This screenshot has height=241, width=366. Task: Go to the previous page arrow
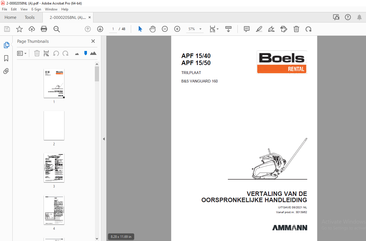click(x=88, y=29)
